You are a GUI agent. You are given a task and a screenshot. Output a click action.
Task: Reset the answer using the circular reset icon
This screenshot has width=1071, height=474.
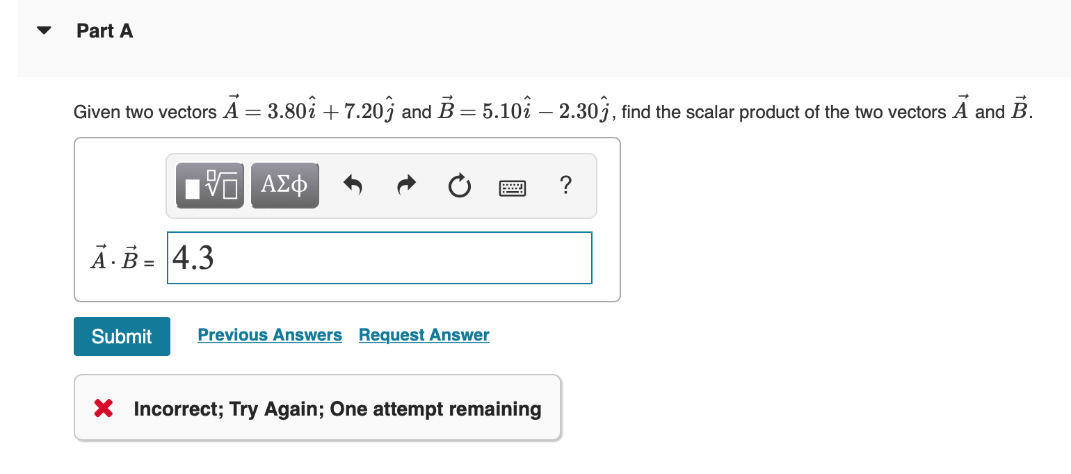point(459,185)
